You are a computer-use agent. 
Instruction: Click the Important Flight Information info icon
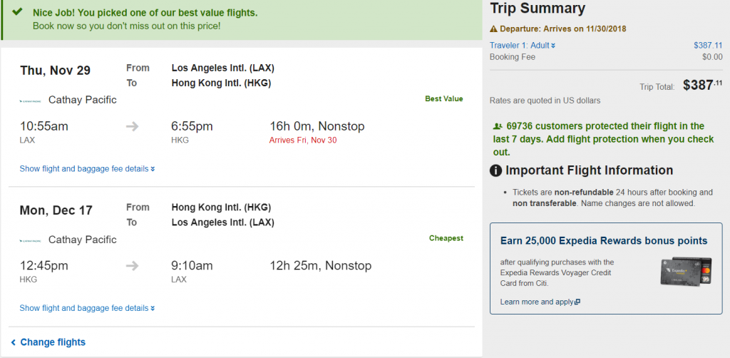click(x=496, y=170)
